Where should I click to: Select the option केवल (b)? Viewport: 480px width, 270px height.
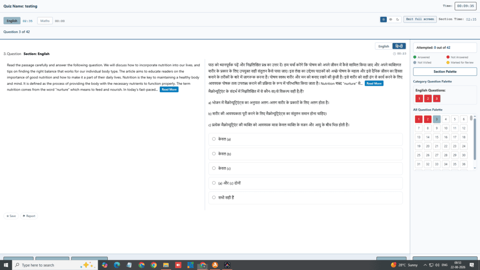point(306,154)
